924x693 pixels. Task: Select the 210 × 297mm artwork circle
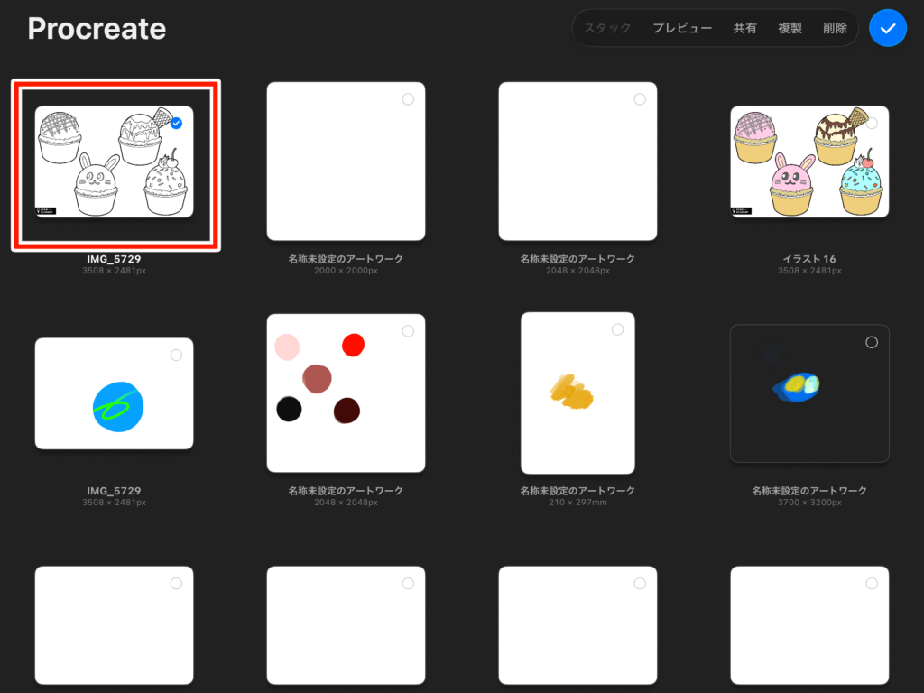[617, 329]
